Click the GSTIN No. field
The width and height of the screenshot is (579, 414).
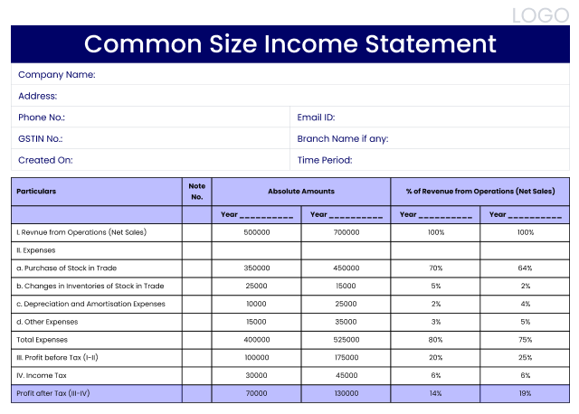(151, 138)
